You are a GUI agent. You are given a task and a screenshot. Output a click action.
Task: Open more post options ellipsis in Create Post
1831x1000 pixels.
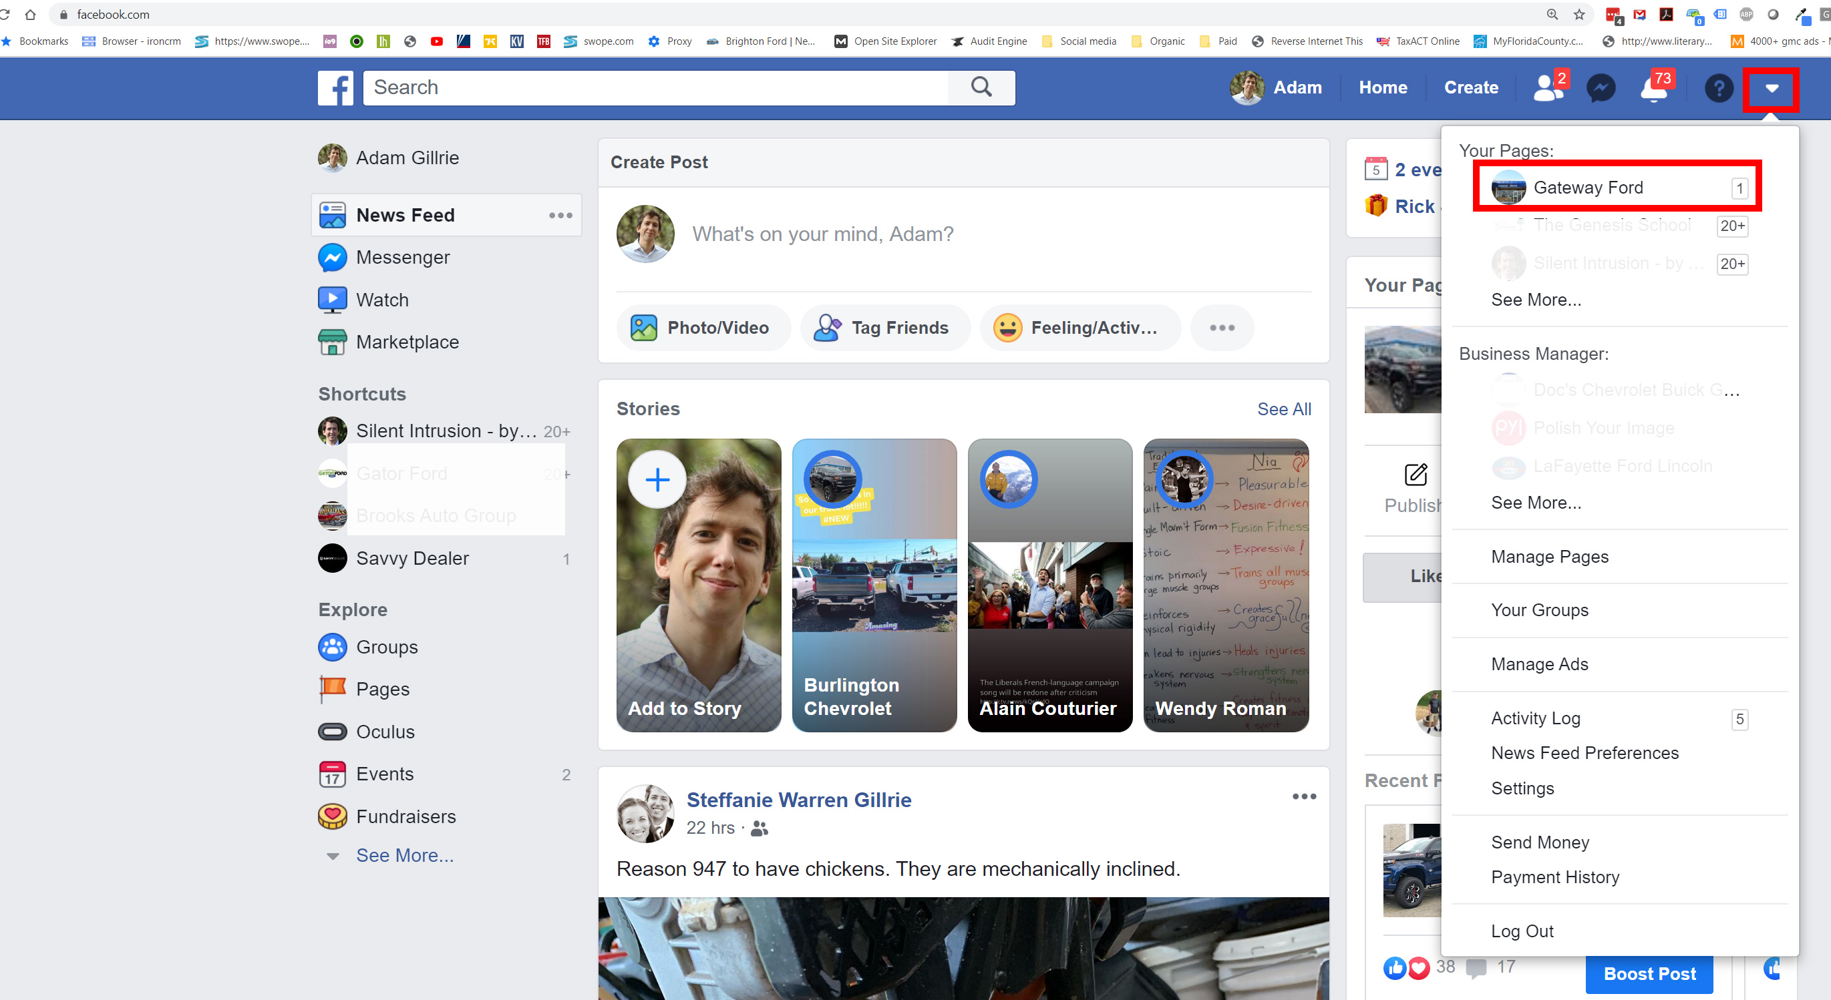point(1222,327)
